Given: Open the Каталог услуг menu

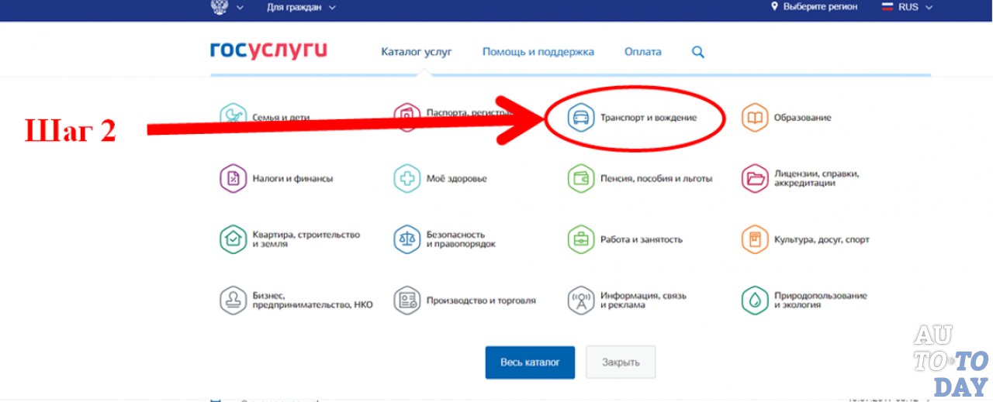Looking at the screenshot, I should [417, 52].
